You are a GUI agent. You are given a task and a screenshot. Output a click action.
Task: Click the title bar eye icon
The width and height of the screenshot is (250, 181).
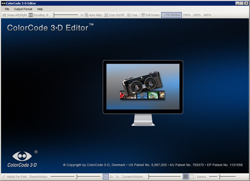tap(4, 3)
